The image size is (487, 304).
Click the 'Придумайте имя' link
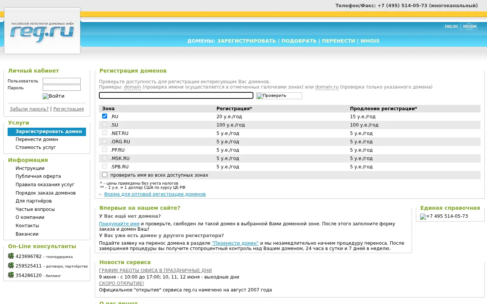pyautogui.click(x=119, y=224)
